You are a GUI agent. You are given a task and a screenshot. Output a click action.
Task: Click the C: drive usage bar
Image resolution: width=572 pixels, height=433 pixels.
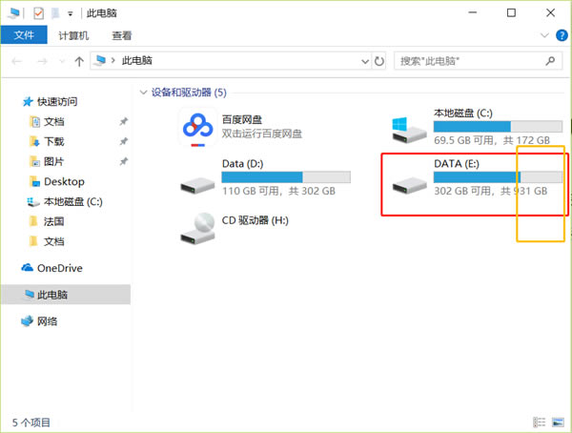pyautogui.click(x=498, y=126)
